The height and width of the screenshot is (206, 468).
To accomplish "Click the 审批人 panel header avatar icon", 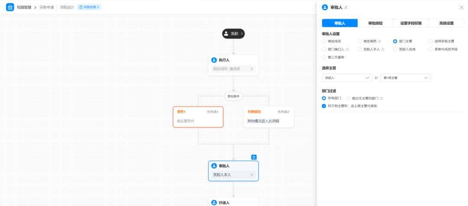I will coord(325,7).
